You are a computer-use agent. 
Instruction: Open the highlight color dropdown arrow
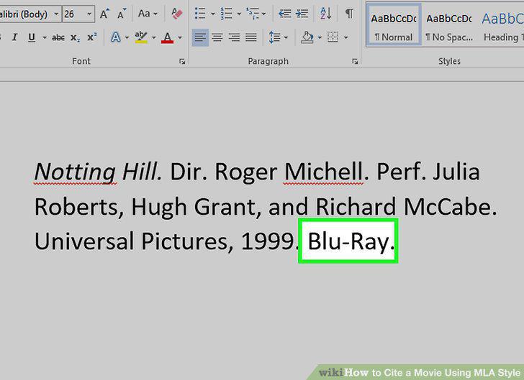coord(153,37)
